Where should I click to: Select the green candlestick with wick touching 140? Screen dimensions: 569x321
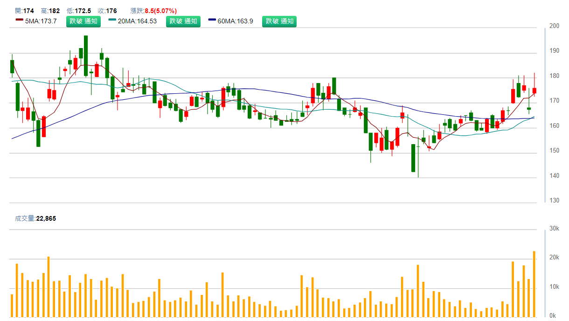(413, 158)
